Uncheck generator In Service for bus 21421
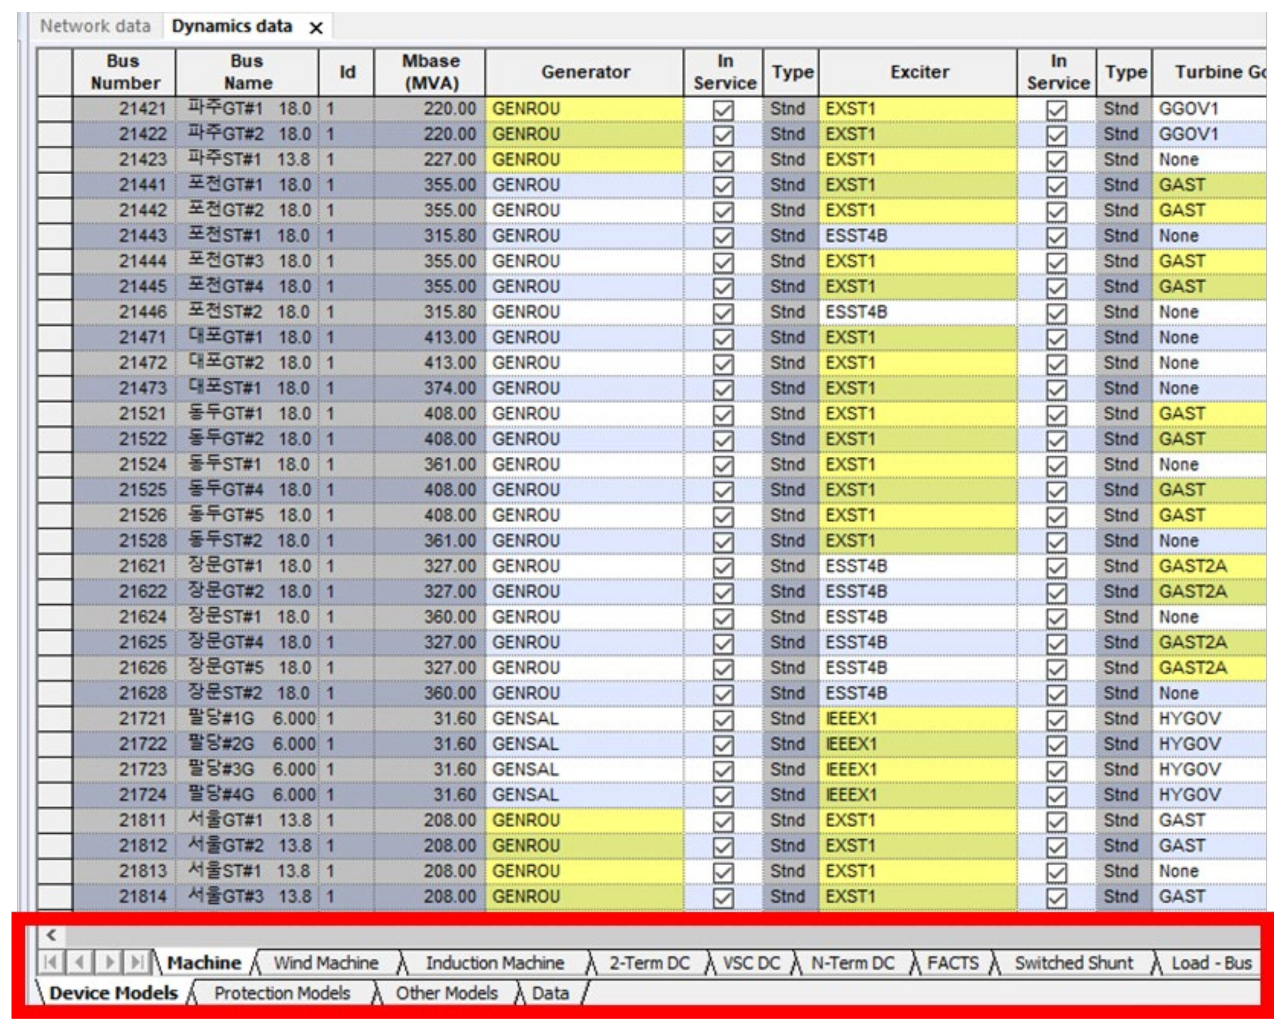Viewport: 1287px width, 1028px height. [723, 110]
